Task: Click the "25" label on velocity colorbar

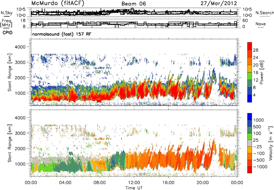Action: [x=256, y=140]
